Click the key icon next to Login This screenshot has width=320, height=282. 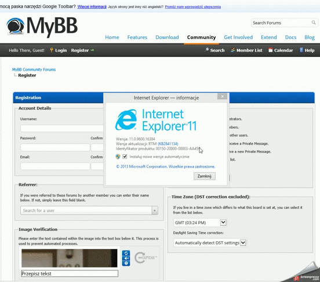[52, 50]
